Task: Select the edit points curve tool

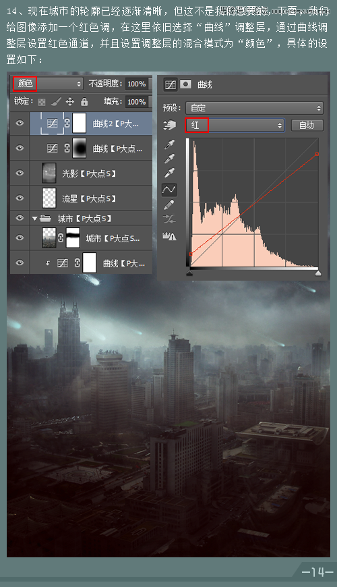Action: pyautogui.click(x=169, y=190)
